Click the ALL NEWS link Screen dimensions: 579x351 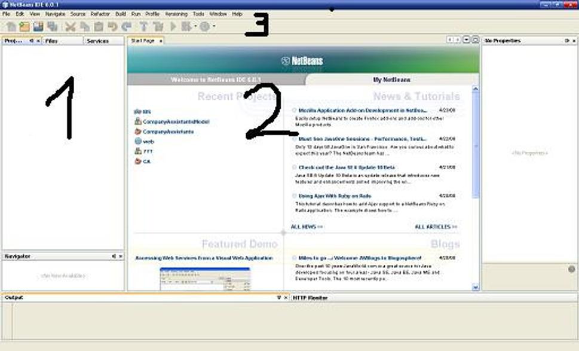307,227
